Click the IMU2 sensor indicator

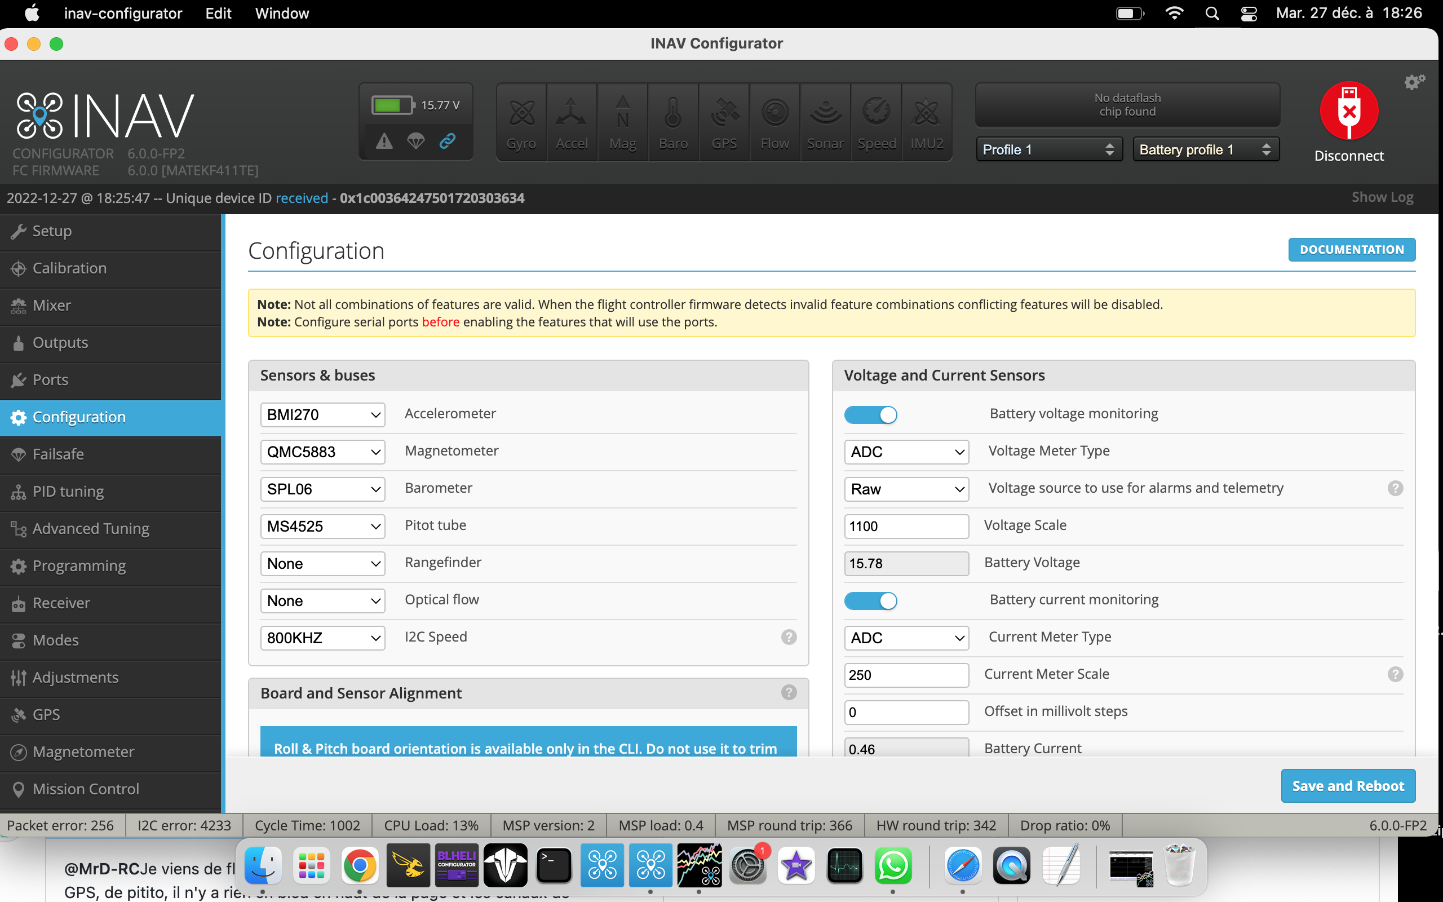[926, 121]
